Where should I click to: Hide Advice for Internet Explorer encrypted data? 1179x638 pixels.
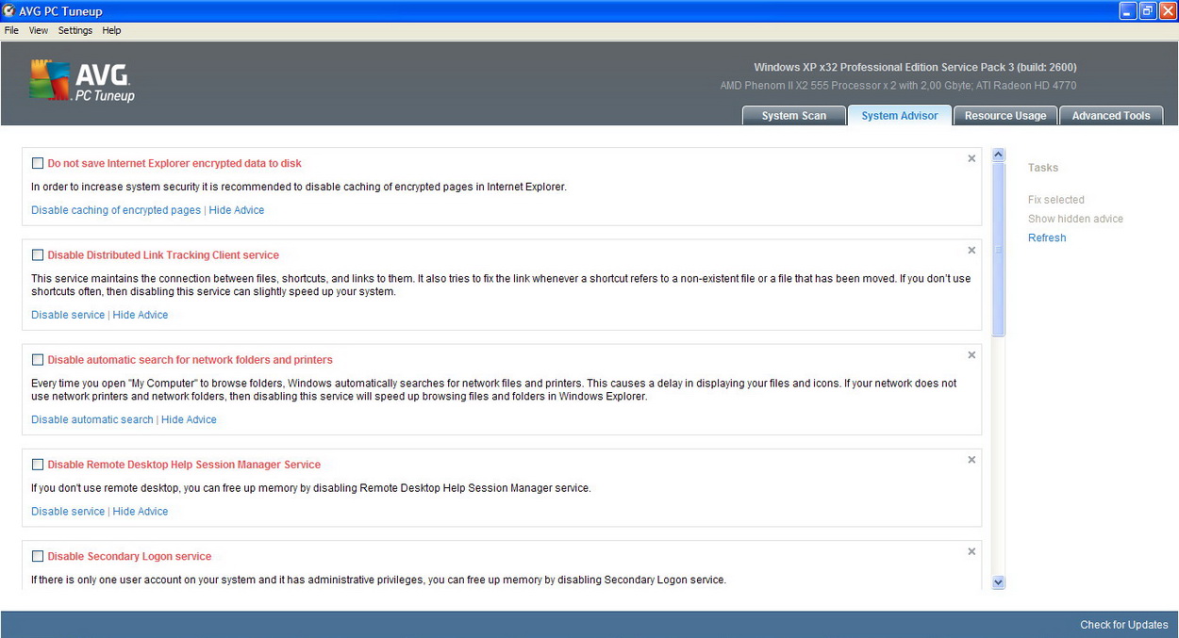tap(237, 210)
